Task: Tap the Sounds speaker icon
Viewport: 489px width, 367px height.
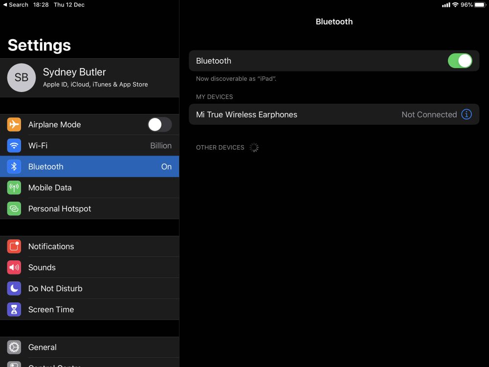Action: [x=14, y=268]
